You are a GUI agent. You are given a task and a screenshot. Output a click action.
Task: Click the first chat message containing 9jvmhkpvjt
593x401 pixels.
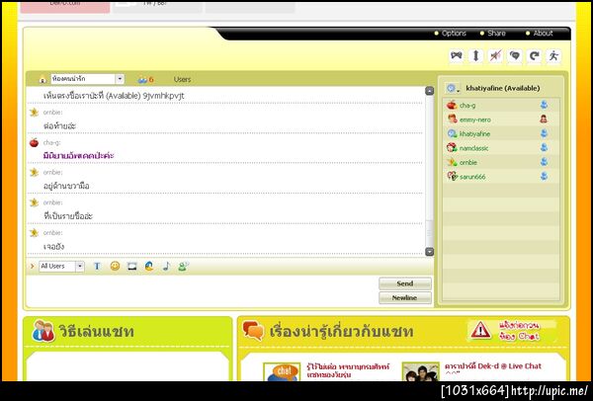coord(114,96)
